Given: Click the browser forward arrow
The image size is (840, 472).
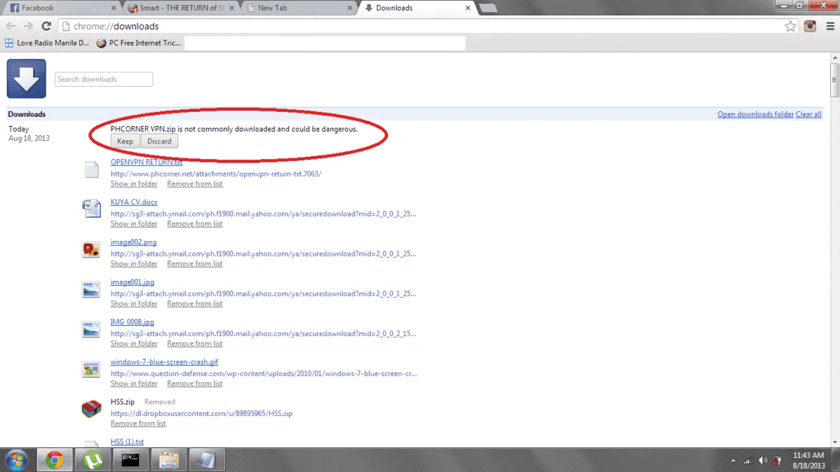Looking at the screenshot, I should pyautogui.click(x=28, y=26).
